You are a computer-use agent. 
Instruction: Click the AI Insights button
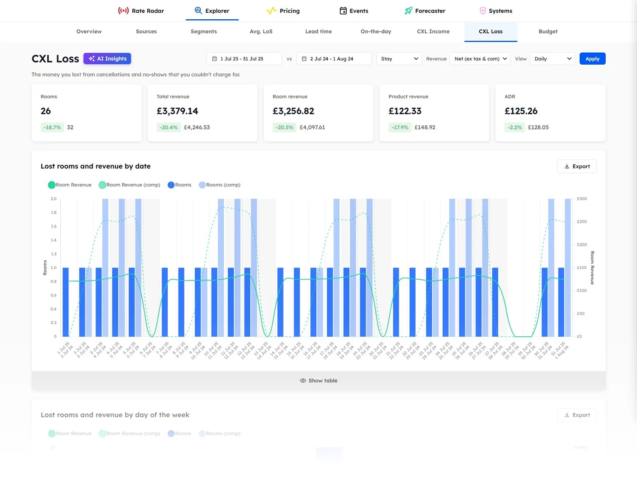click(107, 59)
